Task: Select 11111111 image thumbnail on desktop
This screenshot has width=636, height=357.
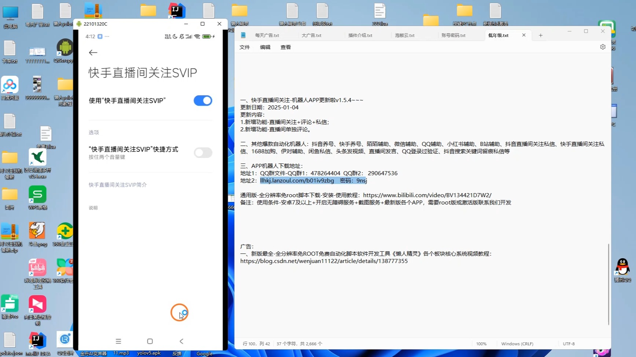Action: point(37,55)
